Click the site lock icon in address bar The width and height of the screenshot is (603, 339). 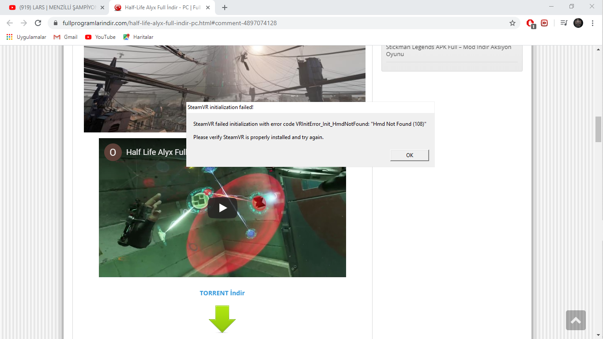[x=56, y=23]
